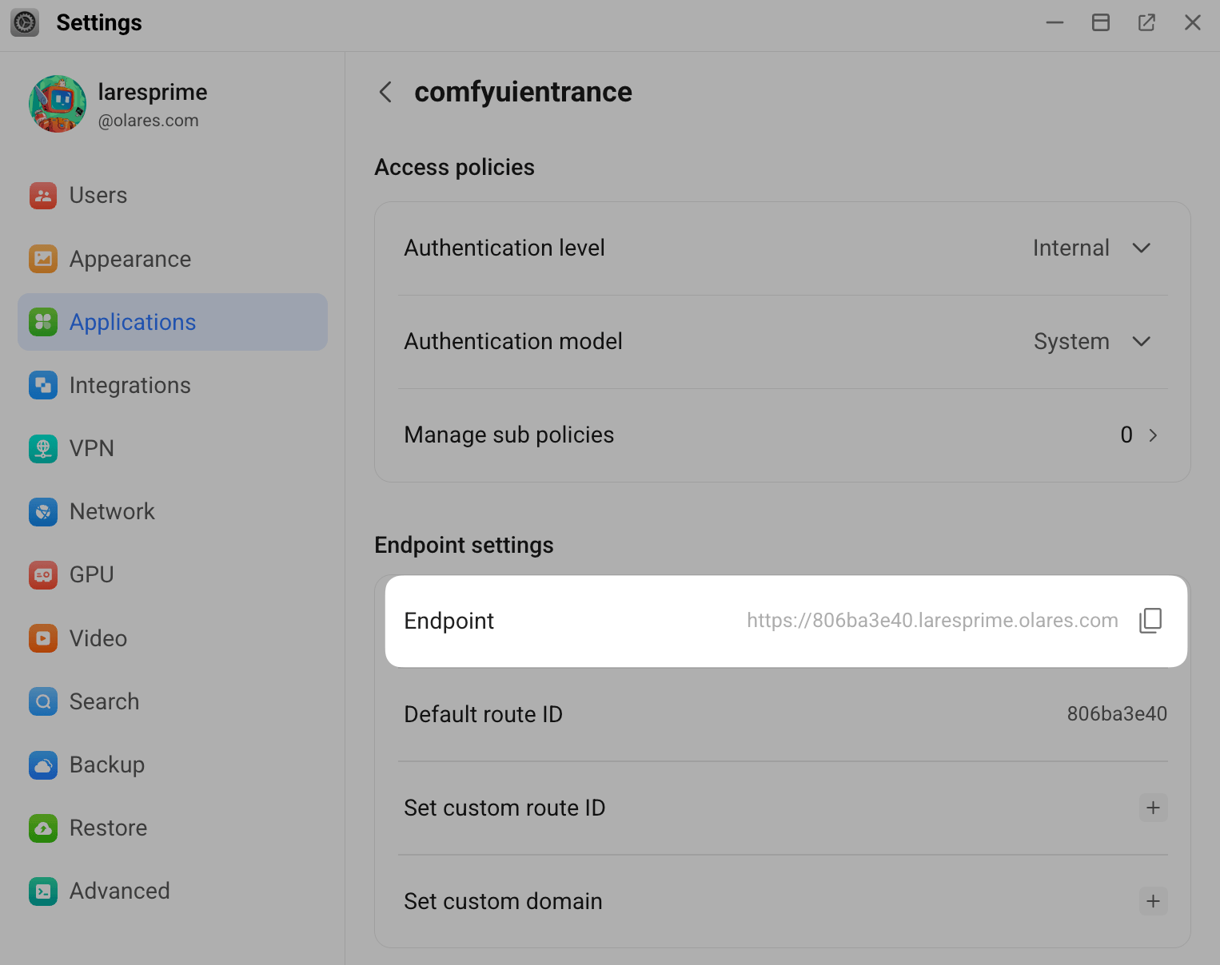This screenshot has width=1220, height=965.
Task: Open the Advanced settings section
Action: point(119,891)
